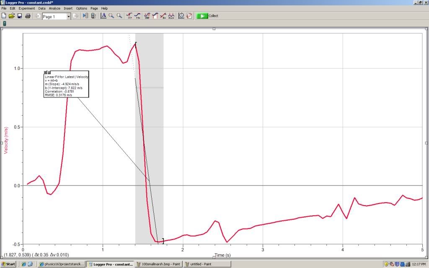Select the Zoom Out tool

[119, 15]
